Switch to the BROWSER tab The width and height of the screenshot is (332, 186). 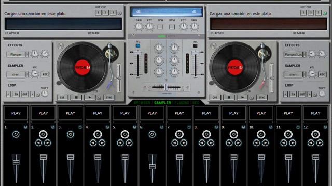142,103
